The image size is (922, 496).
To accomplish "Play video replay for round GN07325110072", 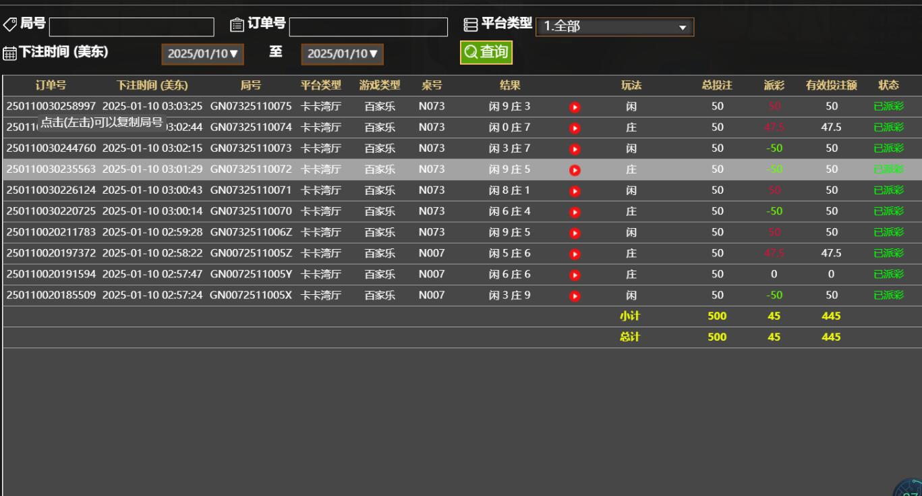I will [575, 170].
